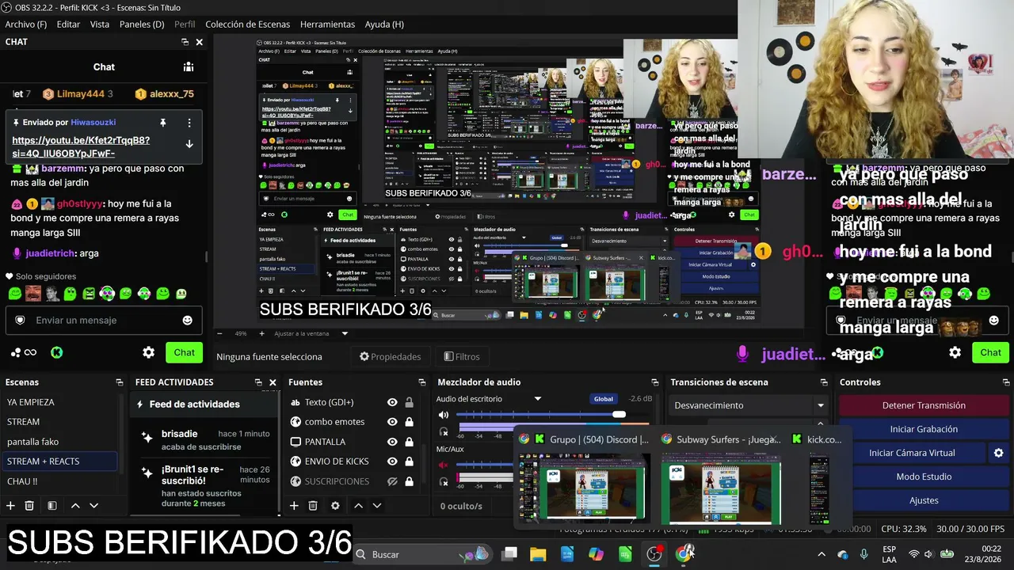Viewport: 1014px width, 570px height.
Task: Move selected scene down
Action: click(x=93, y=505)
